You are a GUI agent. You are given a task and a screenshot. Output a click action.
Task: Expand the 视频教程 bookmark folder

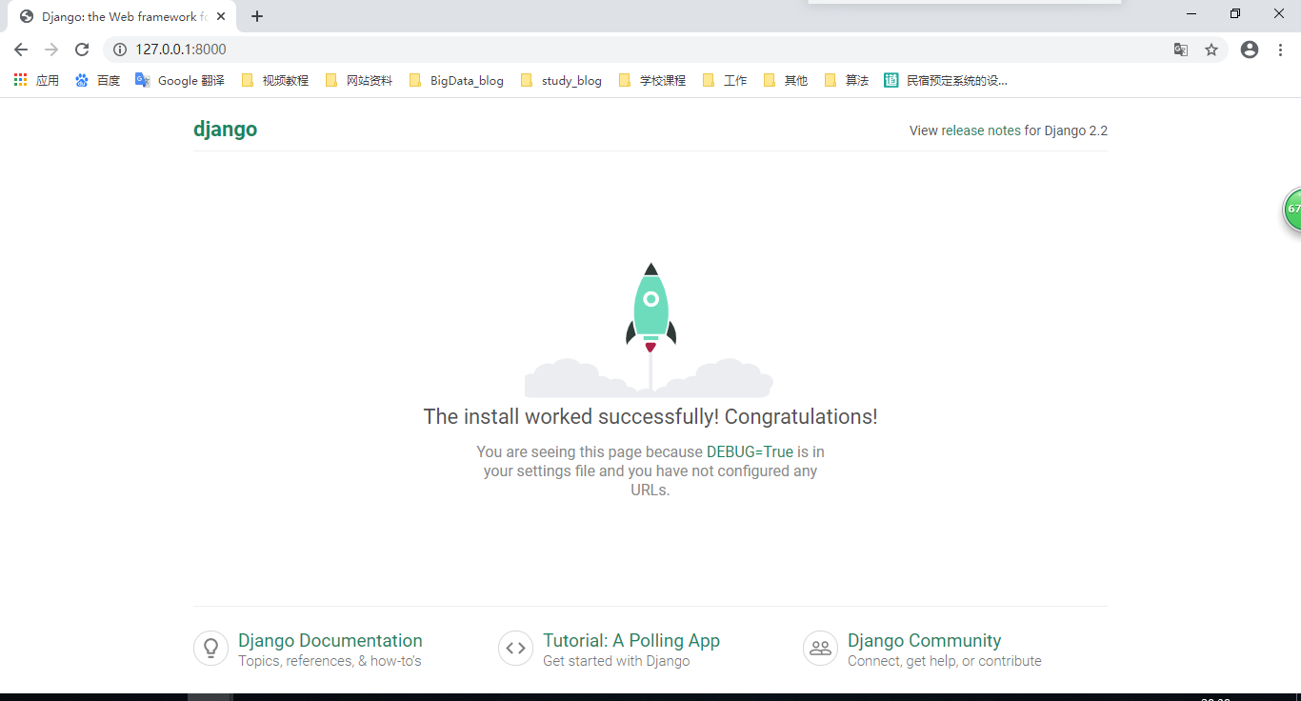tap(275, 81)
